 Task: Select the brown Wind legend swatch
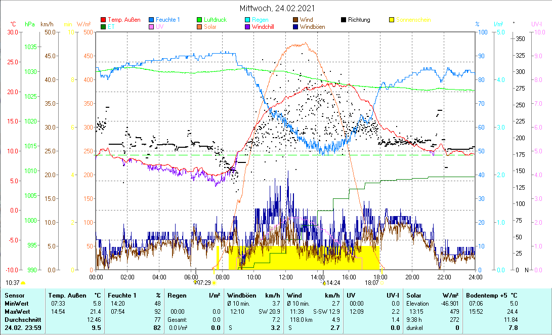tap(295, 20)
